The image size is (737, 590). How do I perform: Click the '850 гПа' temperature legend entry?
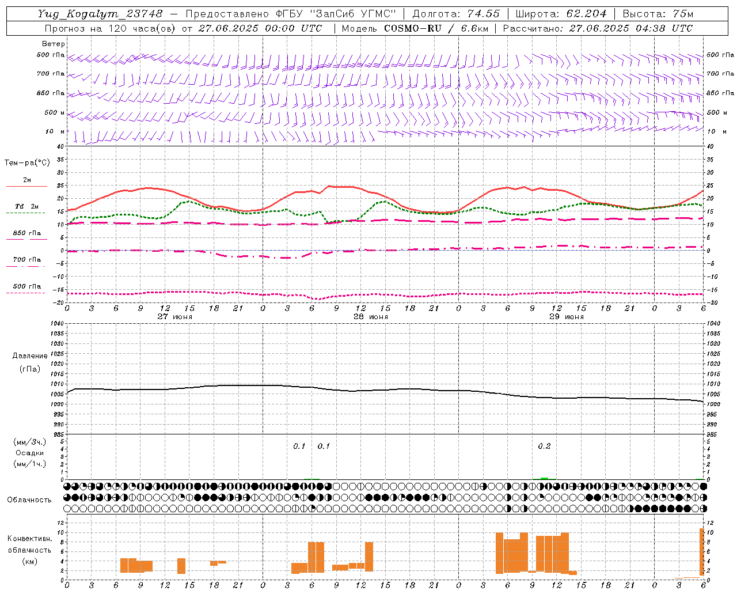point(27,233)
